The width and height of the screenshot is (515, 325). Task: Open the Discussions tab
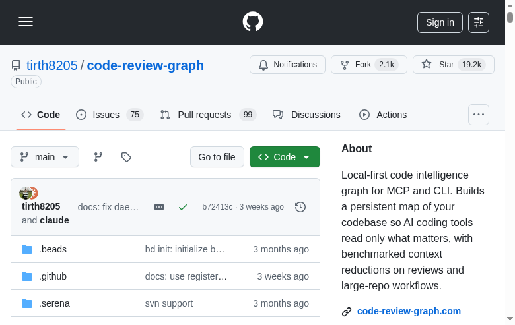[x=306, y=115]
